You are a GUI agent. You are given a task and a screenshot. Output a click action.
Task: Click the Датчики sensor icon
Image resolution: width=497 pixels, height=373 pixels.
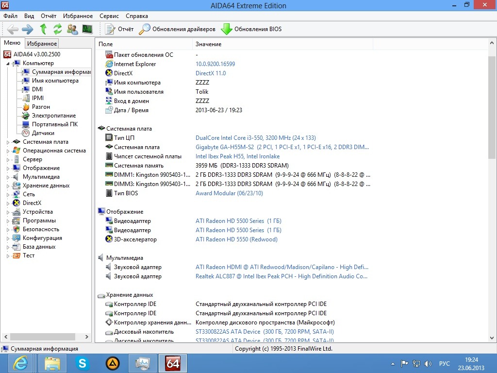(26, 133)
